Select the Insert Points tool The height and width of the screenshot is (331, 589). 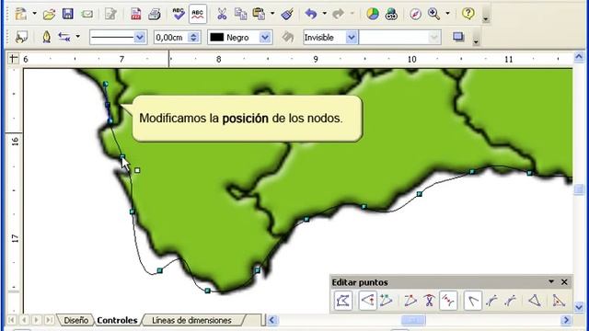pos(387,301)
